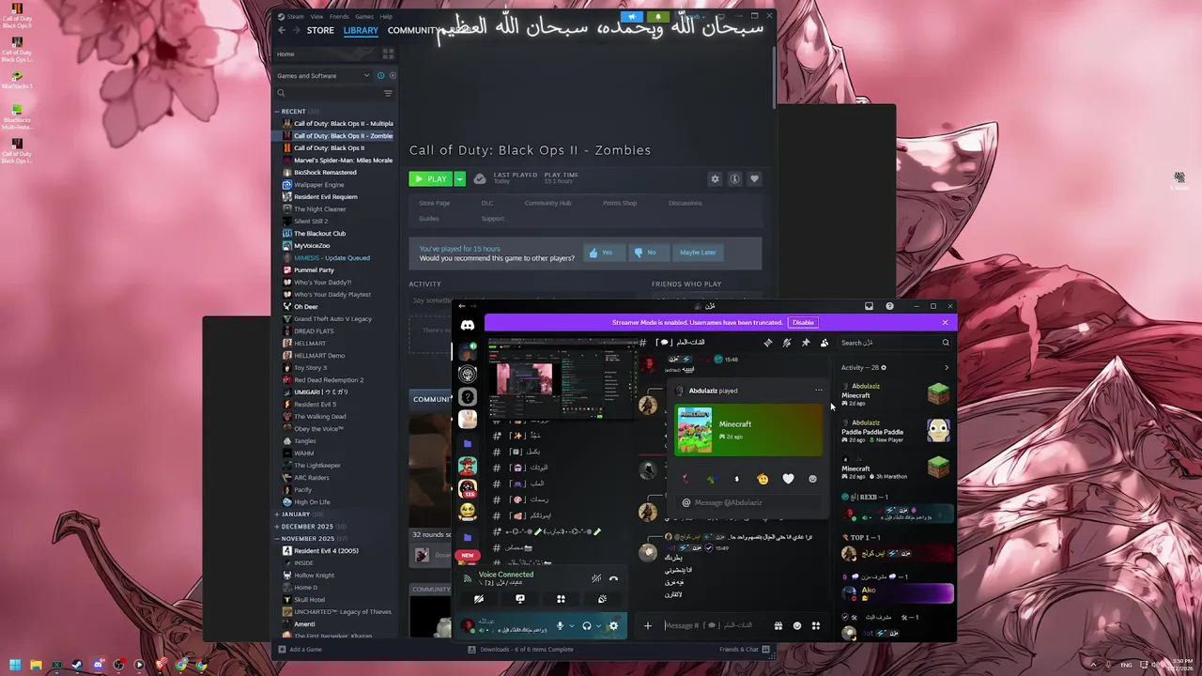1202x676 pixels.
Task: Expand the JANUARY section in Steam library
Action: tap(277, 515)
